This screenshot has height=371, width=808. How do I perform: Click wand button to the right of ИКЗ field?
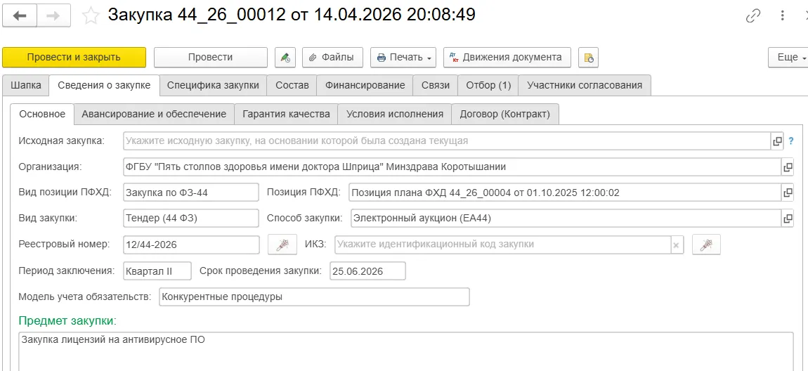[707, 245]
